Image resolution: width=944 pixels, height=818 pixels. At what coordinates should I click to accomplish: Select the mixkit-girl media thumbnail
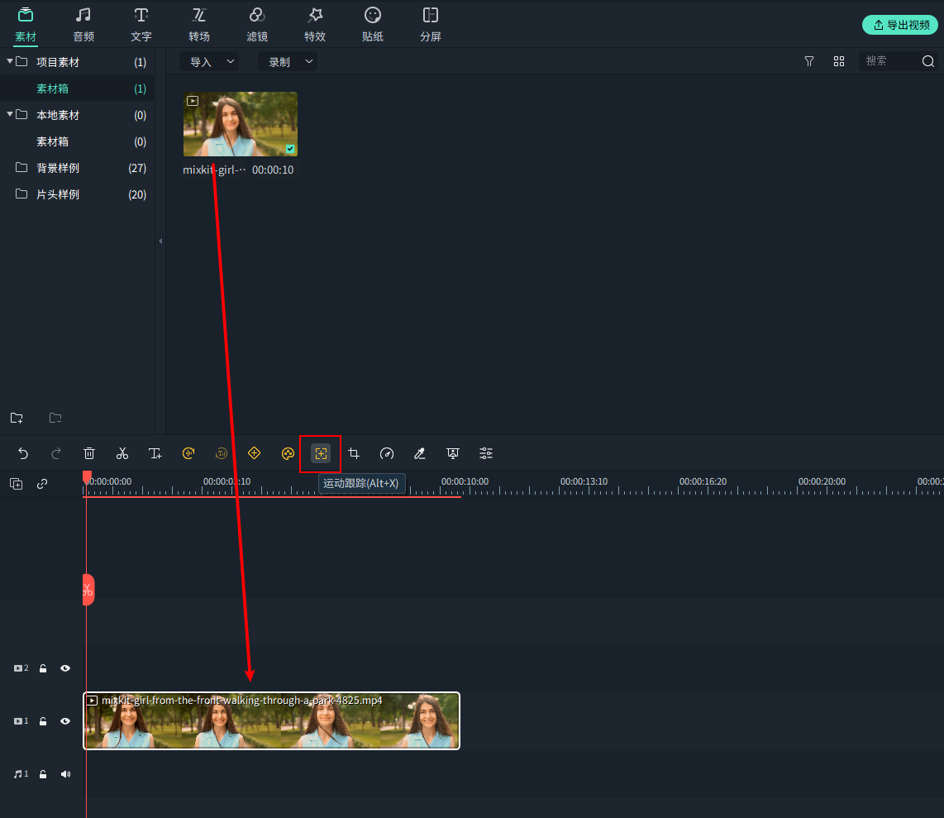pos(240,124)
